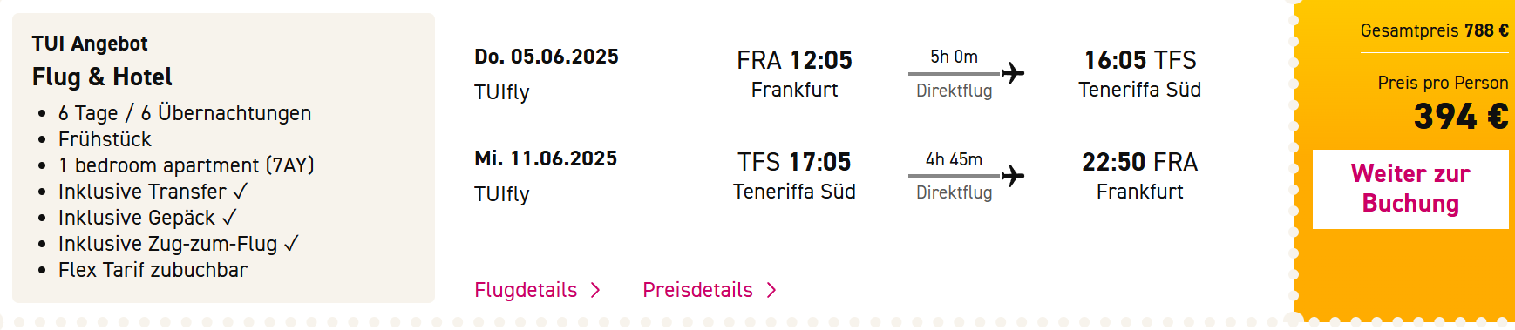The width and height of the screenshot is (1515, 330).
Task: Click the 5h 0m Direktflug duration bar
Action: pos(954,73)
